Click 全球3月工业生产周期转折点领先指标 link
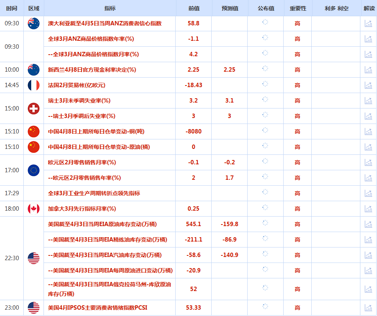Screen dimensions: 377x316 click(94, 193)
